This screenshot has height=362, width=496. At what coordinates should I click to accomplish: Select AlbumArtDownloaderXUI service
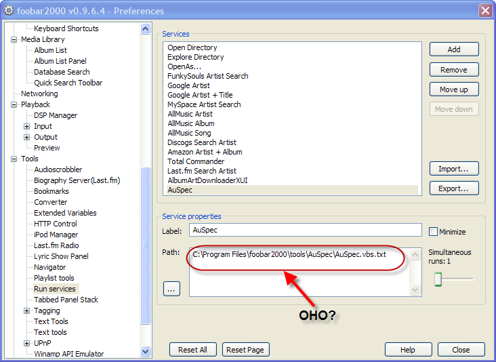(x=207, y=181)
